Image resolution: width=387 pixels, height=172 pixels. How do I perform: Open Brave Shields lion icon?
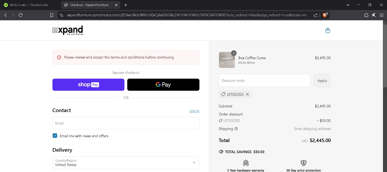tap(325, 15)
